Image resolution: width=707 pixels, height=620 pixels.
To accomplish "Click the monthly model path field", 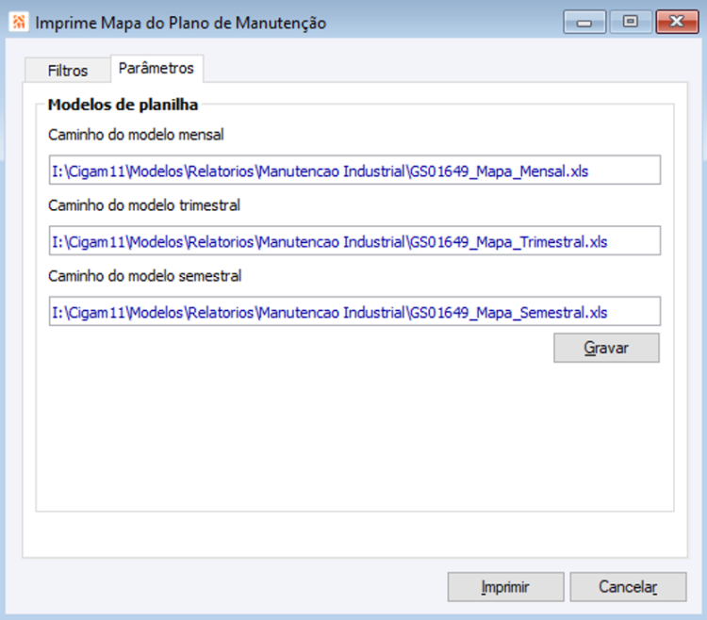I will [x=354, y=170].
